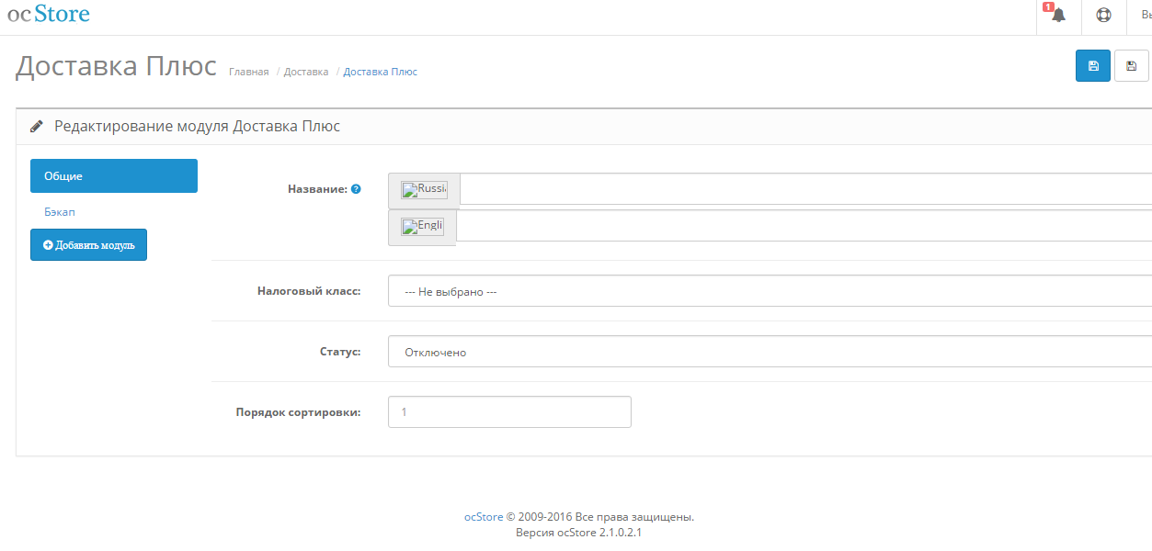Click the white save icon button

click(1131, 66)
